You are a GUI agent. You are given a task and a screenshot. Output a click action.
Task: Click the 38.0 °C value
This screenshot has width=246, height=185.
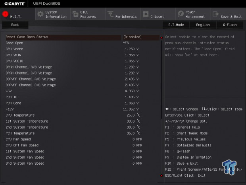coord(133,127)
